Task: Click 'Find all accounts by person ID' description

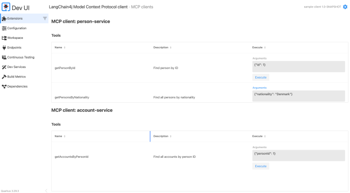Action: 174,157
